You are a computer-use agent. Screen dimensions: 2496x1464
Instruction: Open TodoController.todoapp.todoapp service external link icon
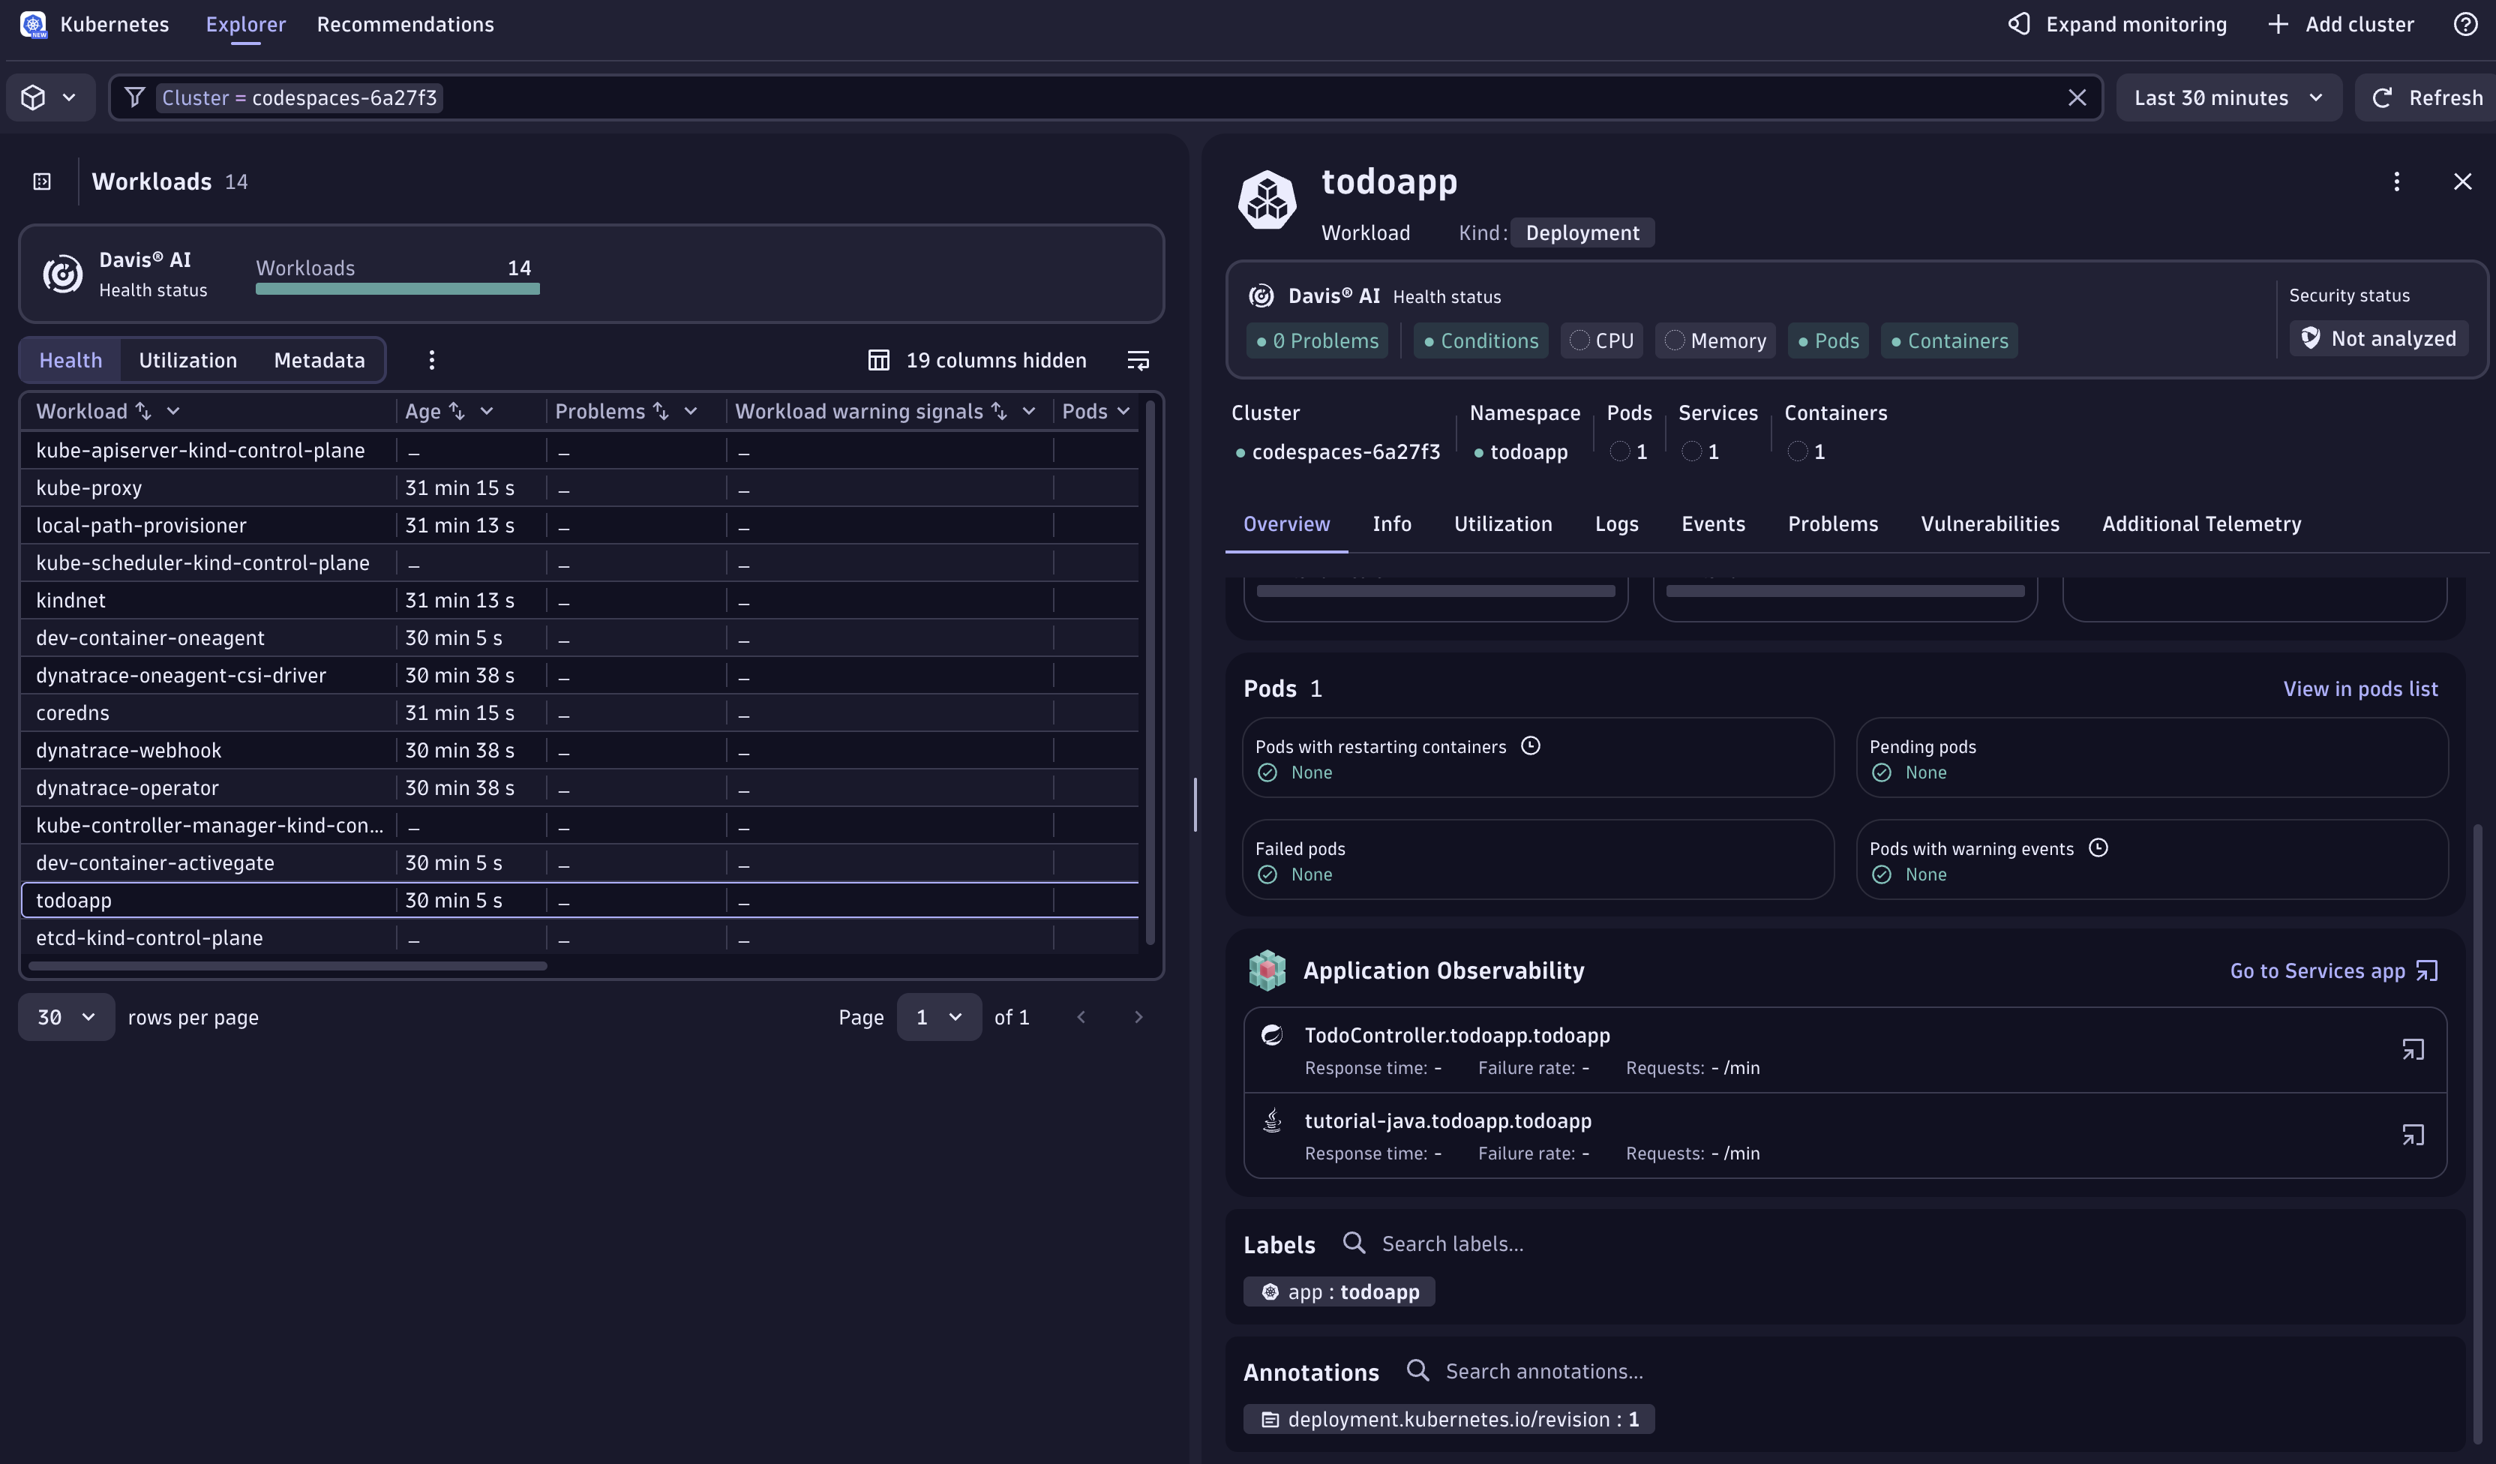pyautogui.click(x=2413, y=1049)
